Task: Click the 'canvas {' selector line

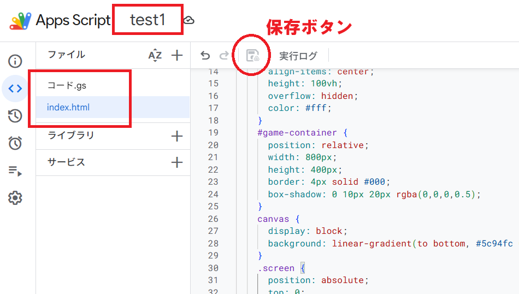Action: pos(279,219)
